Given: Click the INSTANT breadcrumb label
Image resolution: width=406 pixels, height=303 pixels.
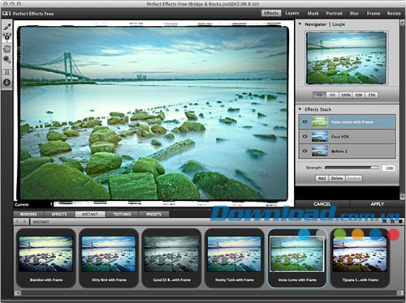Looking at the screenshot, I should point(41,222).
